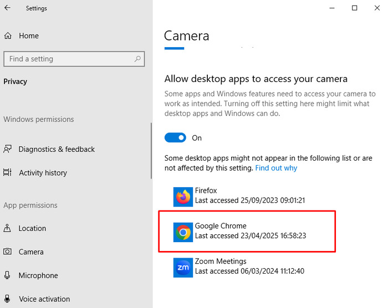Click the Privacy section title
Screen dimensions: 388x308
(16, 81)
